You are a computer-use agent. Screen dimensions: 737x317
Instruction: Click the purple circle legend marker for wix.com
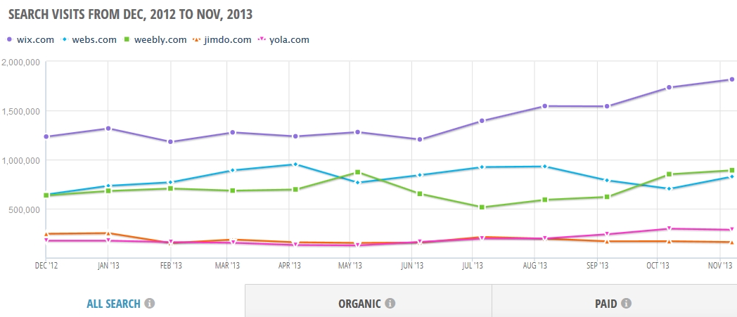(9, 40)
